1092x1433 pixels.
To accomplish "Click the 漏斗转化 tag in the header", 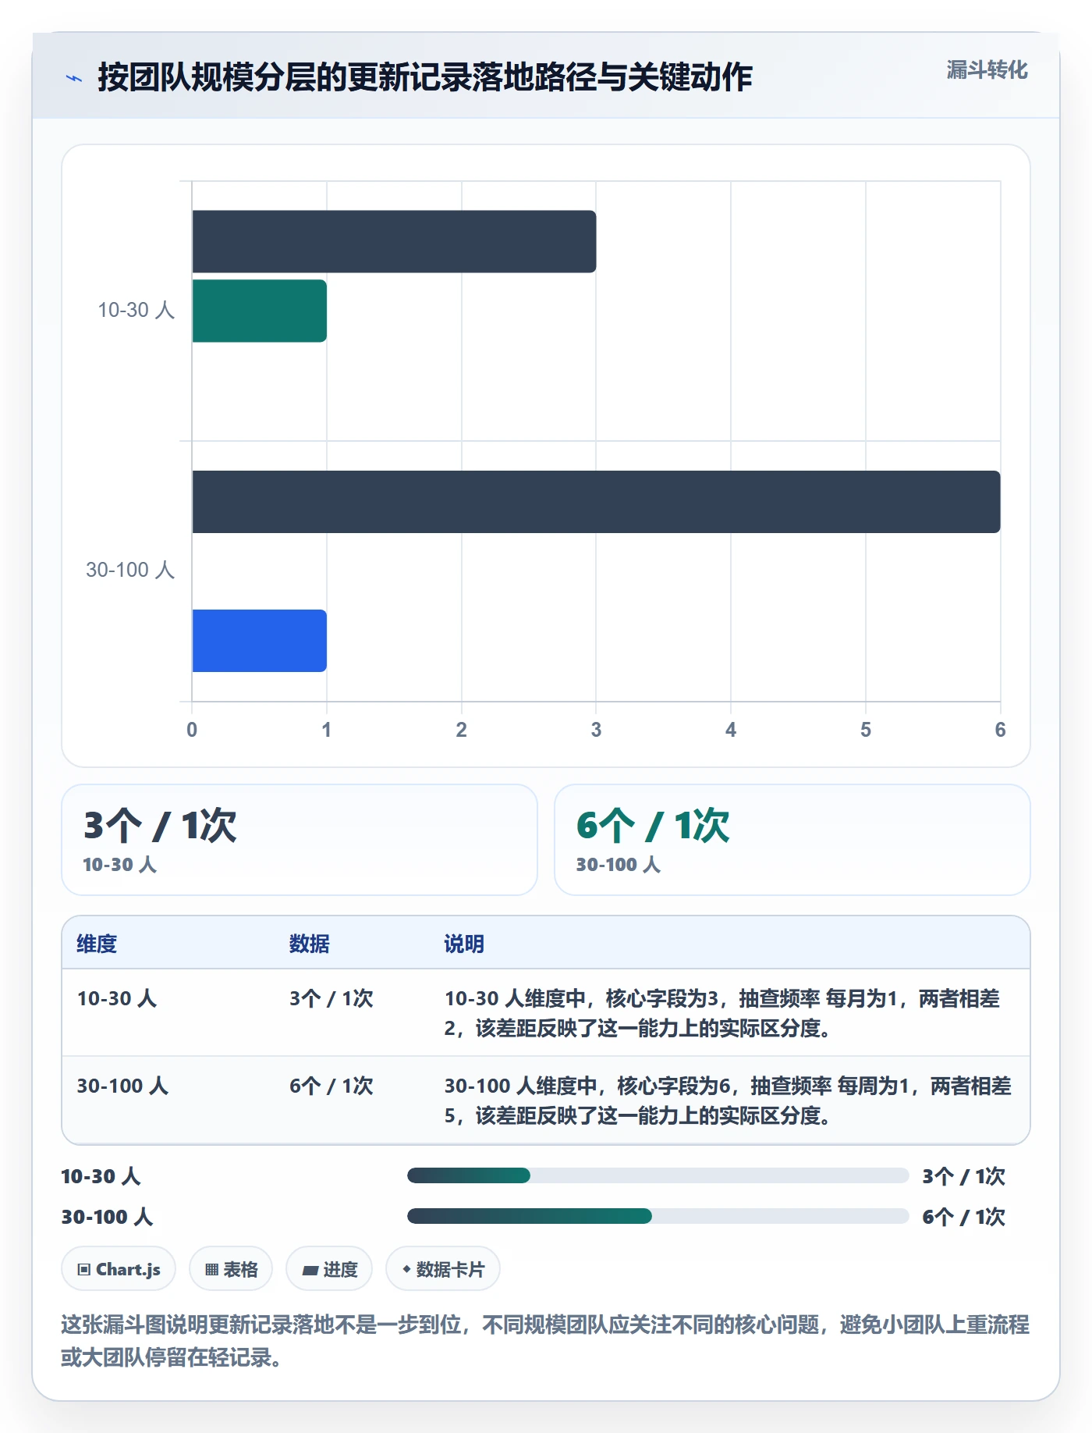I will tap(987, 70).
